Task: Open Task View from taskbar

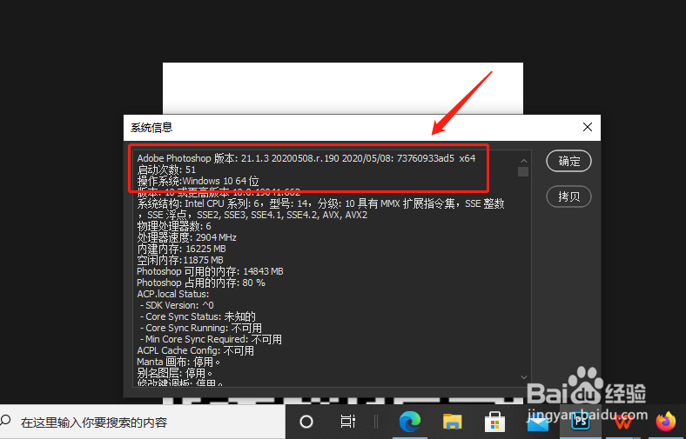Action: [x=348, y=422]
